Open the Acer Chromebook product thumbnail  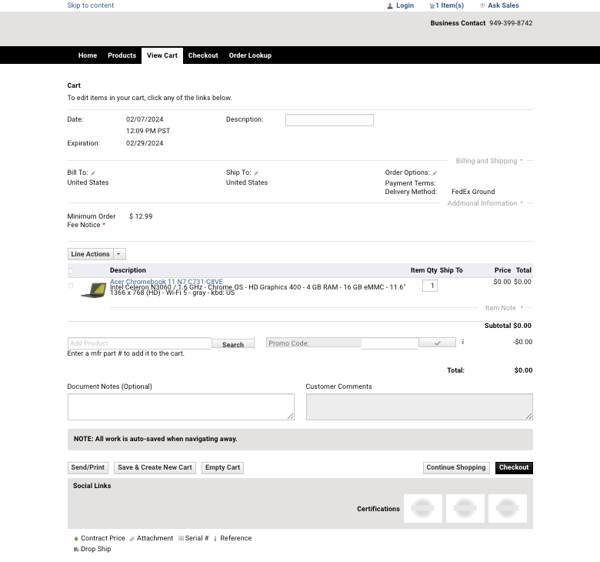tap(93, 290)
